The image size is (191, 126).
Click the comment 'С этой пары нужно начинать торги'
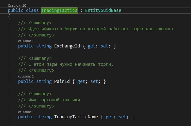(x=69, y=64)
